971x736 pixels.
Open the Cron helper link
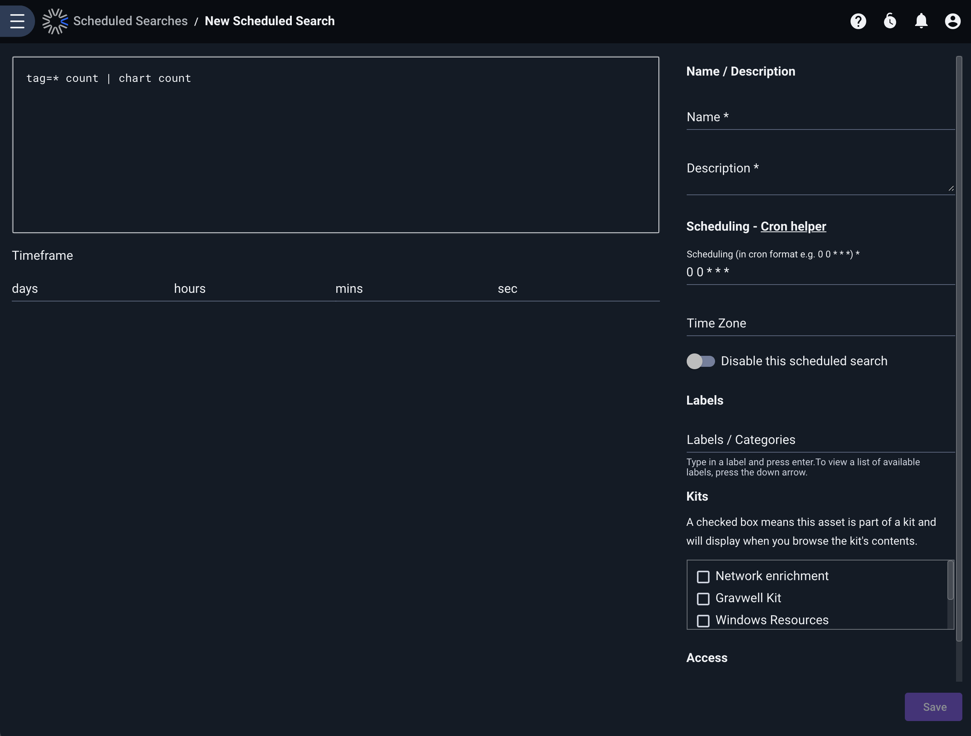[x=793, y=226]
